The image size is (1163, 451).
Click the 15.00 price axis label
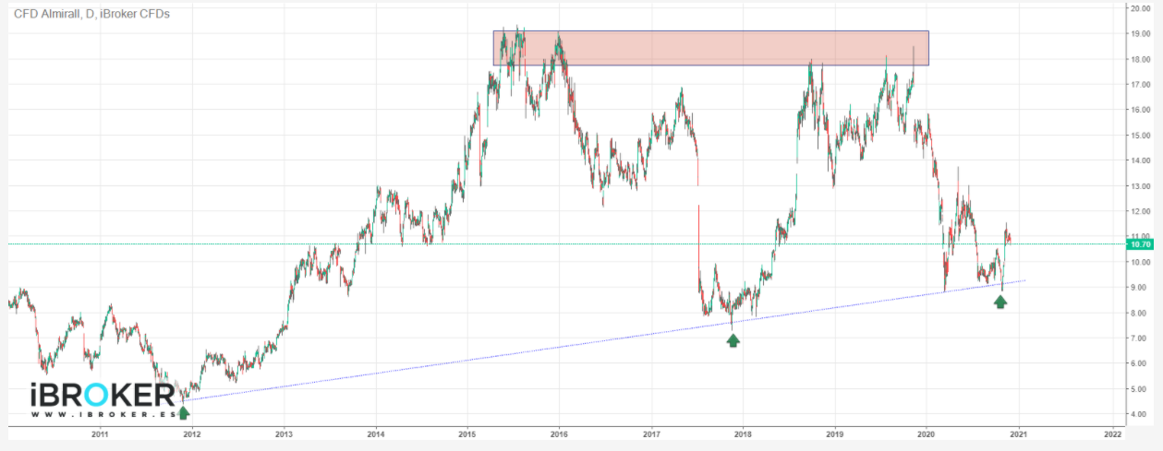(1142, 136)
